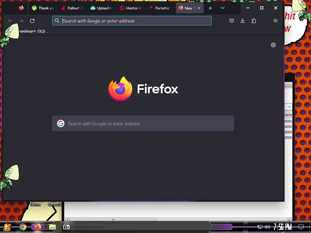Open the Downloads panel icon
The height and width of the screenshot is (233, 311).
[243, 21]
